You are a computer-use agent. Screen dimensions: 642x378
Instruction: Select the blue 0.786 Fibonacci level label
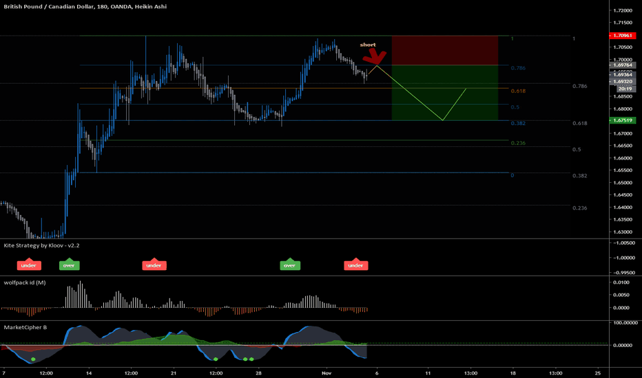coord(518,68)
